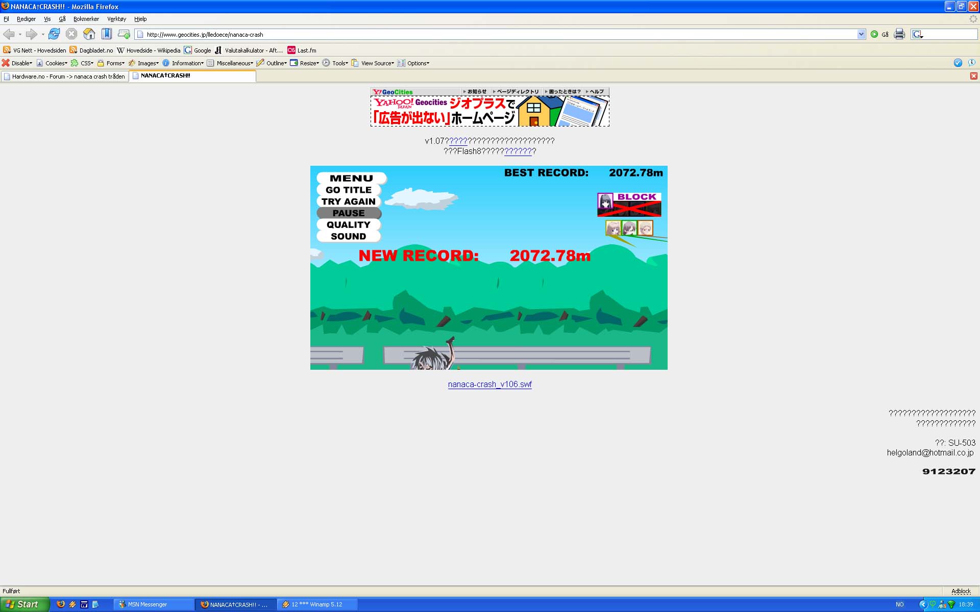Open Forward button history dropdown arrow
The height and width of the screenshot is (612, 980).
43,34
